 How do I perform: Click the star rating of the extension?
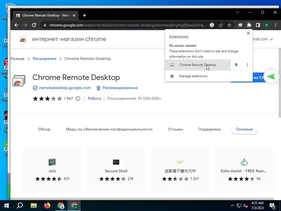[47, 99]
